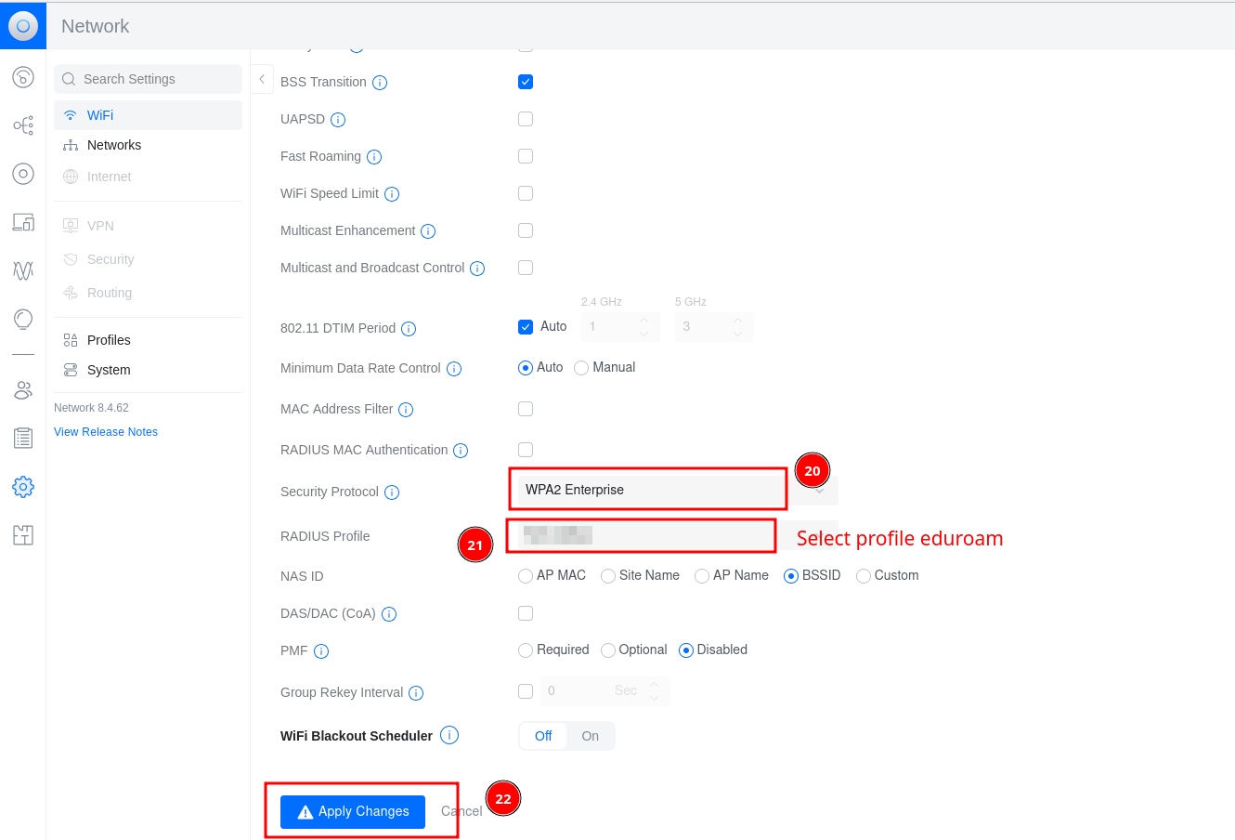Show info for Group Rekey Interval
Viewport: 1235px width, 840px height.
(416, 693)
